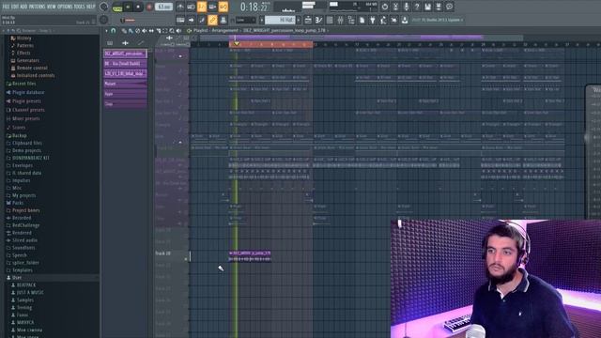Click the tempo display field
601x338 pixels.
[x=164, y=7]
